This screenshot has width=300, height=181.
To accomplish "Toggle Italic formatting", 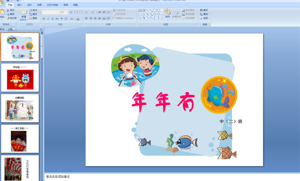I will pyautogui.click(x=48, y=18).
